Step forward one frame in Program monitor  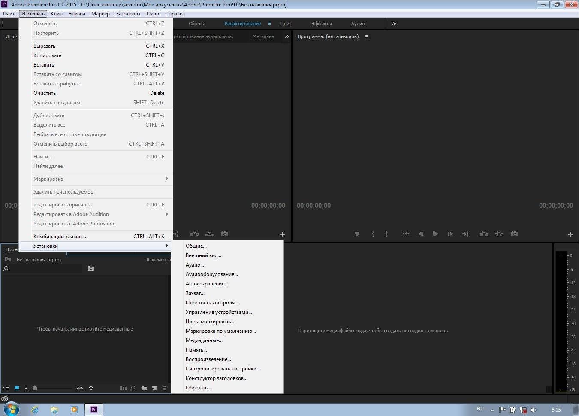(x=450, y=234)
